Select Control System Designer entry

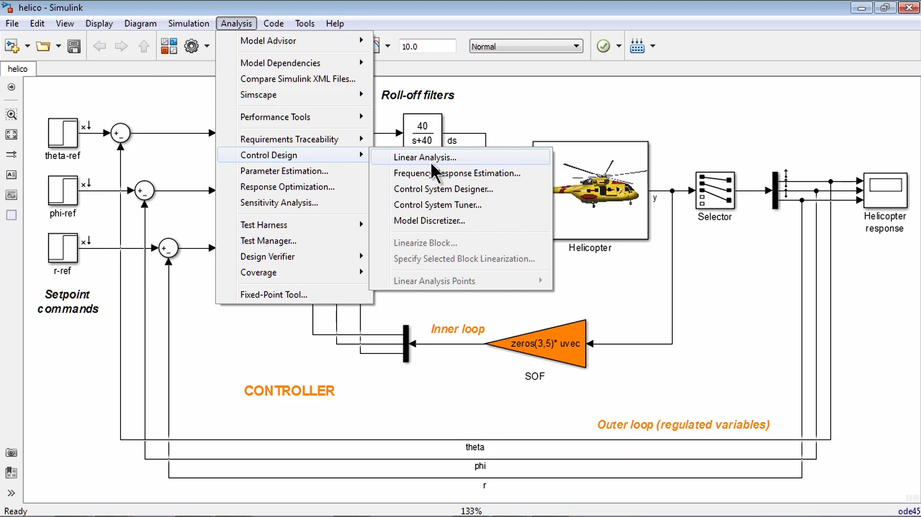click(460, 189)
